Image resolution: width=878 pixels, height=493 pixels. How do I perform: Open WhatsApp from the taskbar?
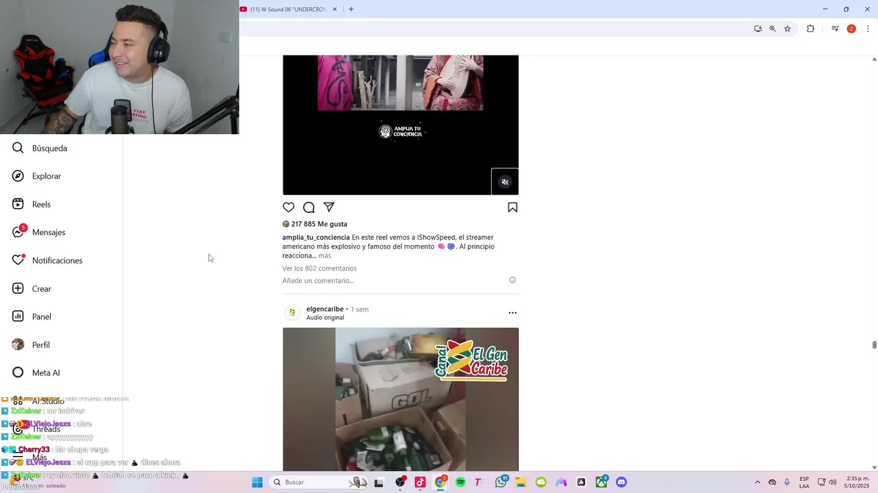coord(501,482)
